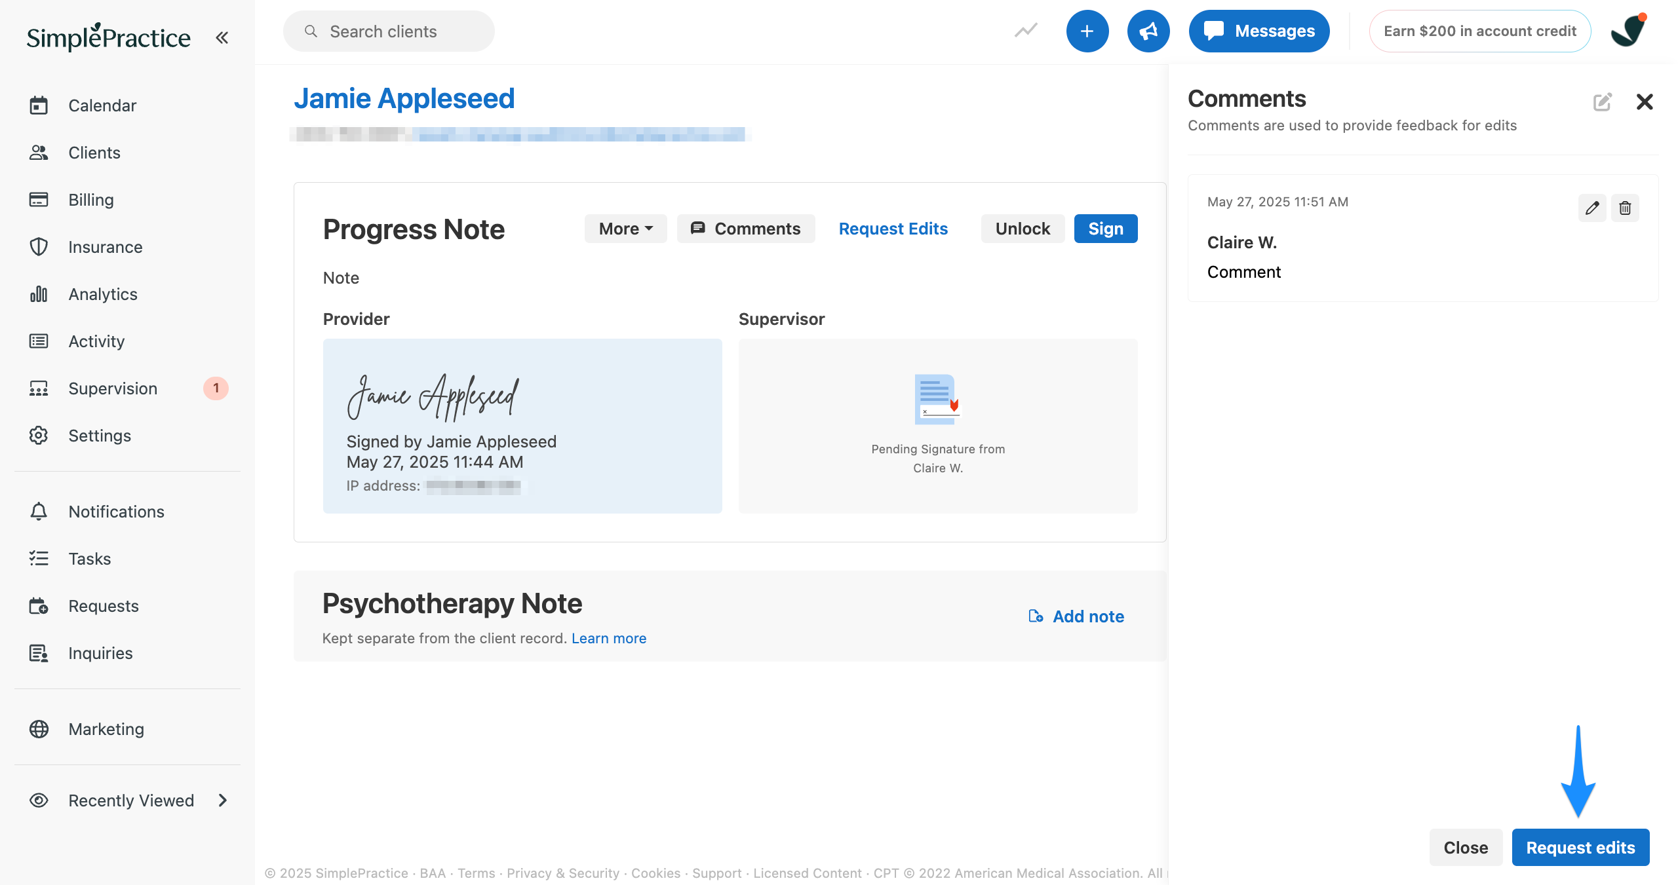
Task: Click the Search clients input field
Action: point(389,31)
